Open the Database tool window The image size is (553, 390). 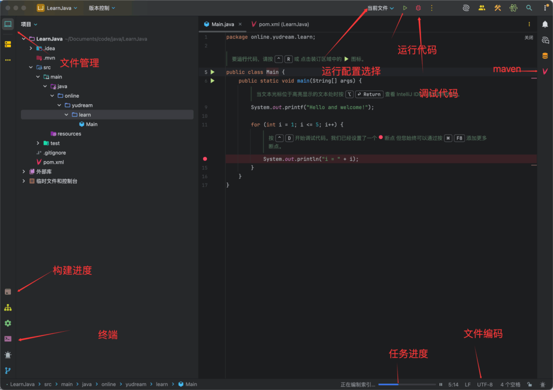tap(545, 56)
